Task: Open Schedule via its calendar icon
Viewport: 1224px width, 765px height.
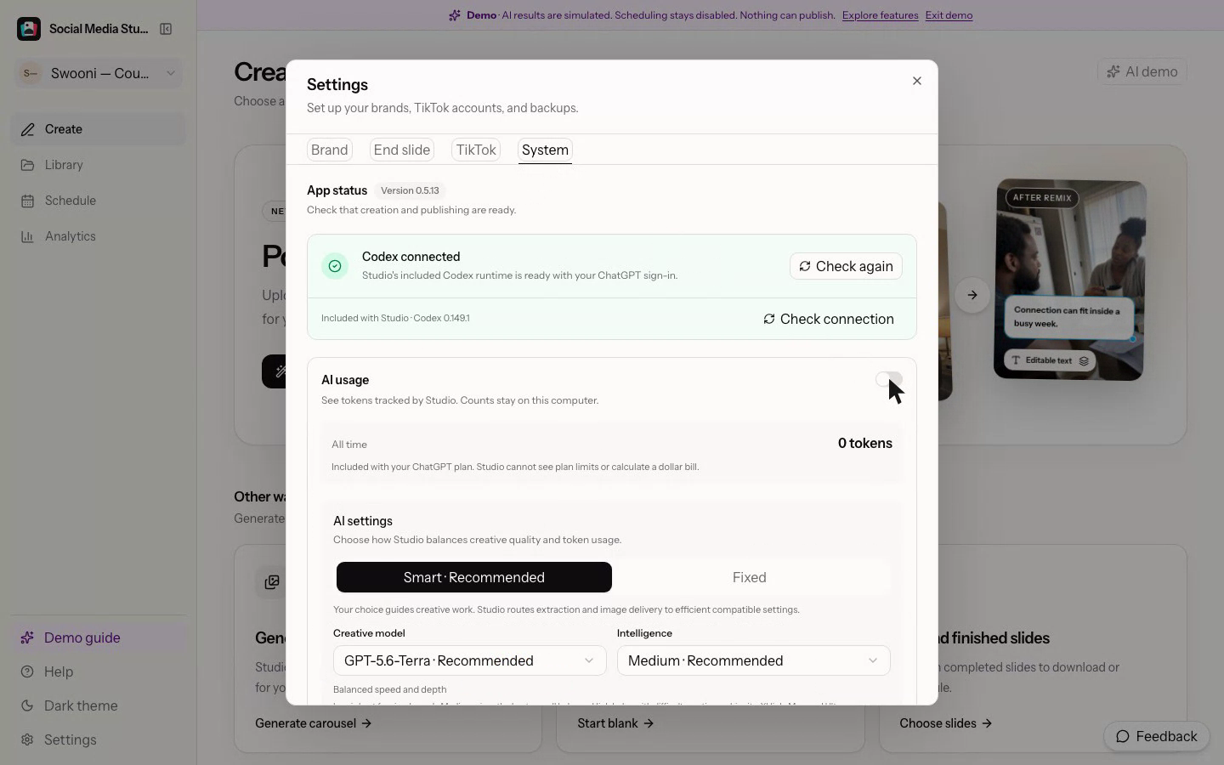Action: click(28, 201)
